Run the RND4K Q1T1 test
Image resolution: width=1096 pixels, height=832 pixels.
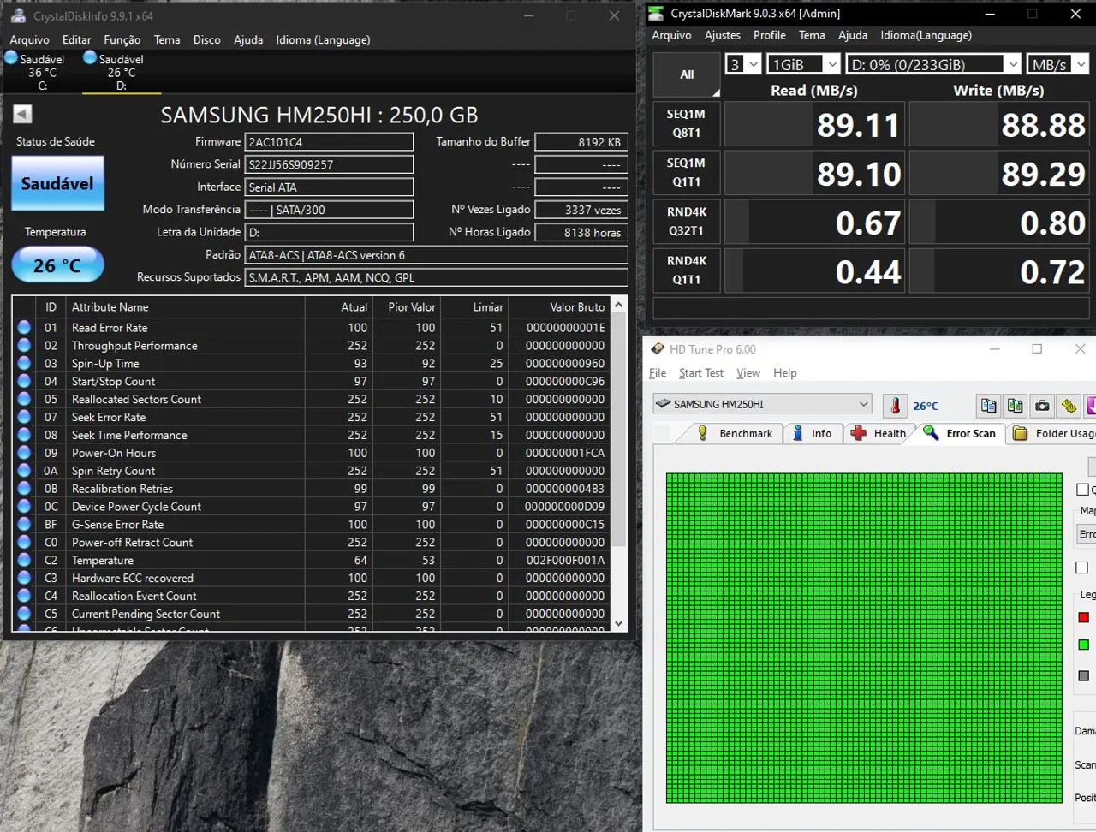click(687, 270)
